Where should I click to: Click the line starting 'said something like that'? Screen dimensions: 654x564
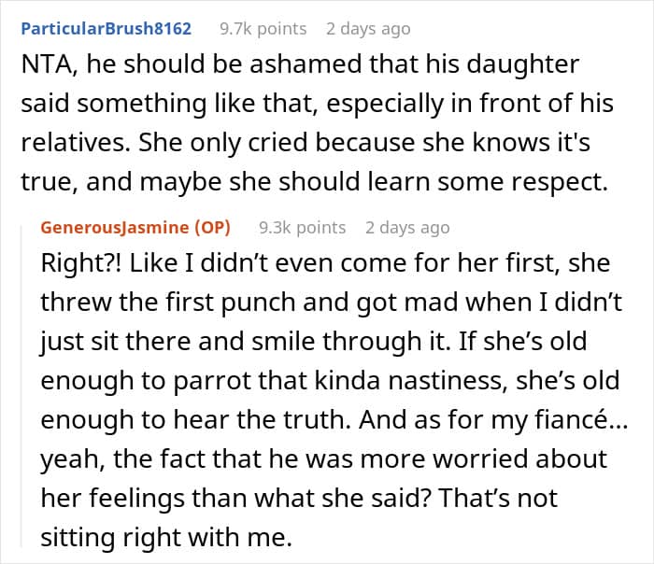(x=317, y=104)
